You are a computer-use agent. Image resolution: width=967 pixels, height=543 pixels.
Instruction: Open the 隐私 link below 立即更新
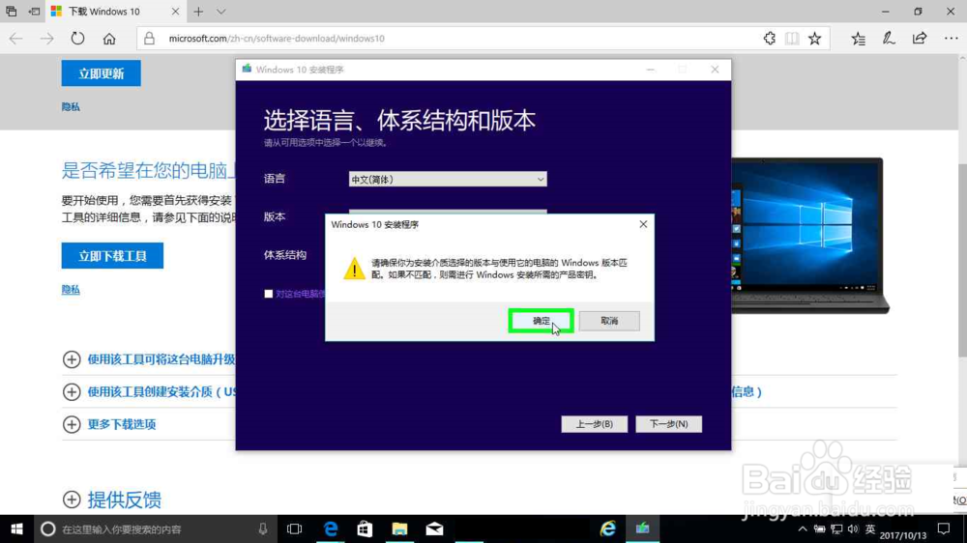pyautogui.click(x=71, y=106)
